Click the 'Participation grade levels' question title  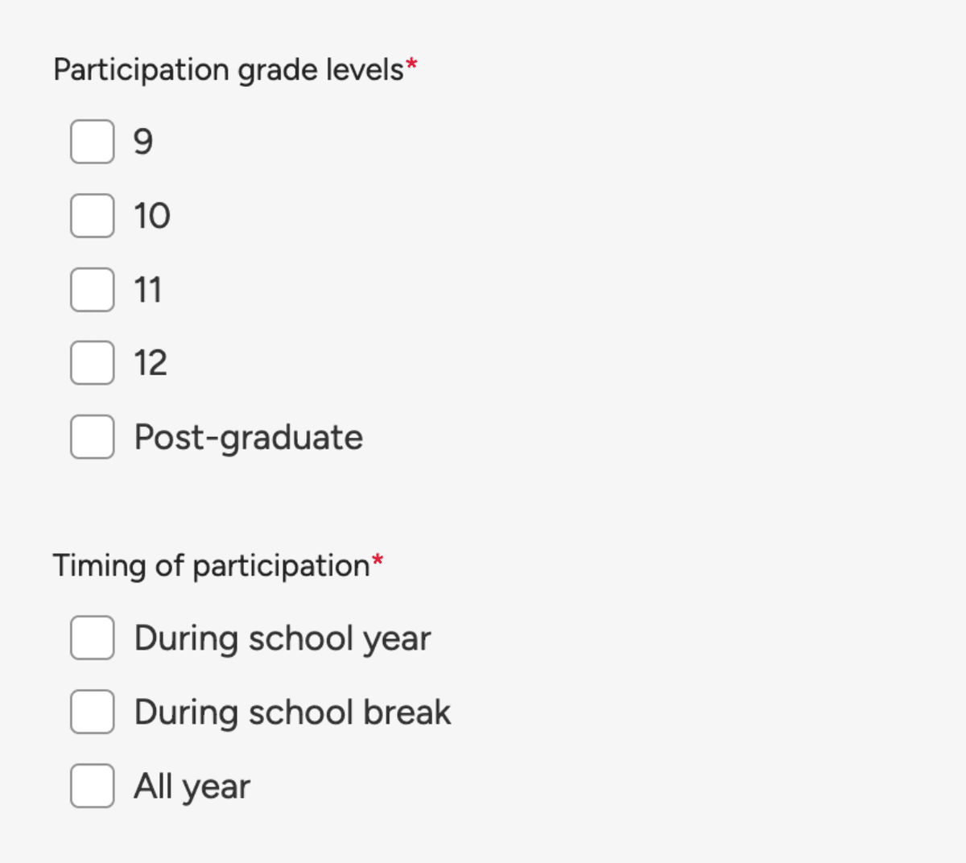click(x=228, y=69)
